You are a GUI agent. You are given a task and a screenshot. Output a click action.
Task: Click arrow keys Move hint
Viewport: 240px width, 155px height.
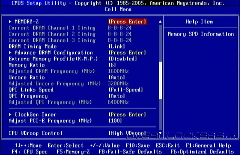28,146
